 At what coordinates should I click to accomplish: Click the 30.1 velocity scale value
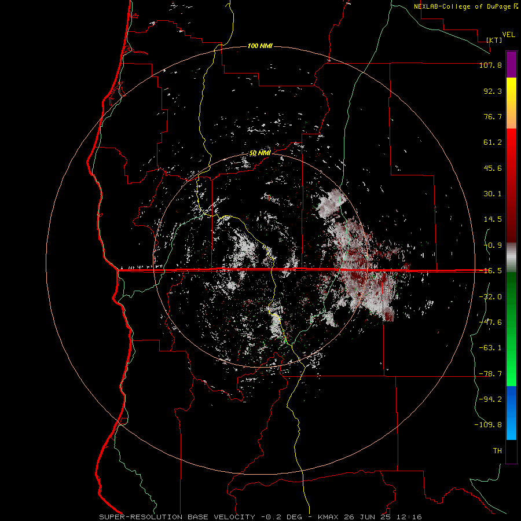[x=493, y=194]
